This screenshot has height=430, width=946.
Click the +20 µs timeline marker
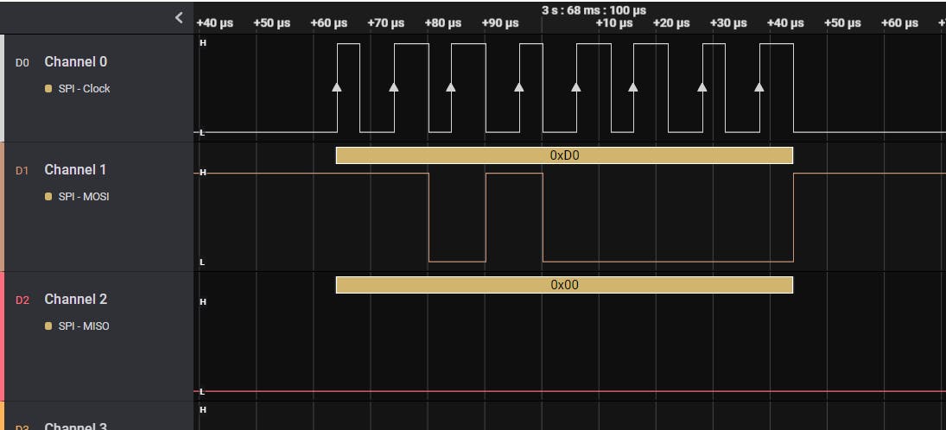670,23
